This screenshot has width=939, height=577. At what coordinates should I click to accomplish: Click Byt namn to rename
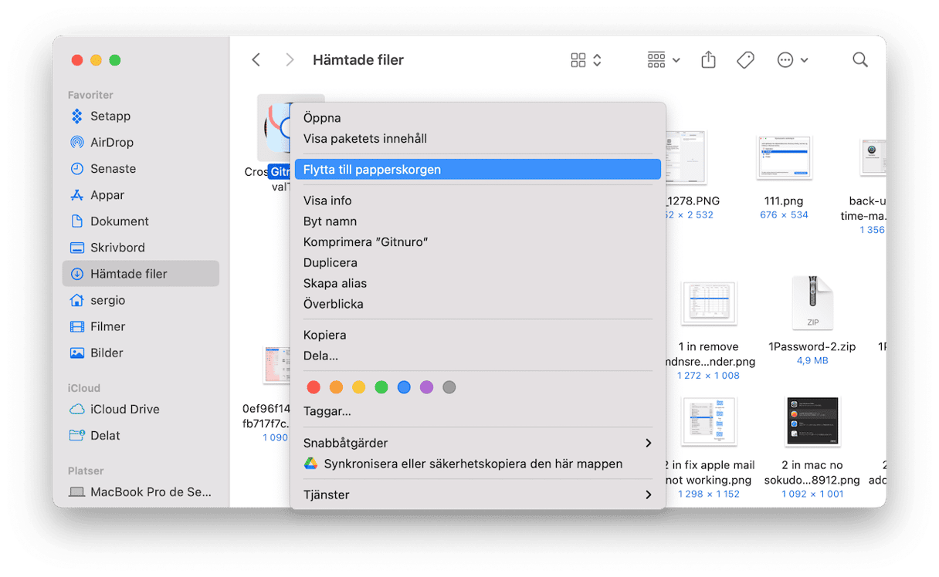[330, 221]
